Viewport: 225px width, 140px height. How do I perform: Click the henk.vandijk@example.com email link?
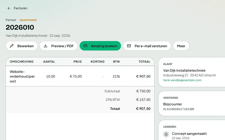182,80
